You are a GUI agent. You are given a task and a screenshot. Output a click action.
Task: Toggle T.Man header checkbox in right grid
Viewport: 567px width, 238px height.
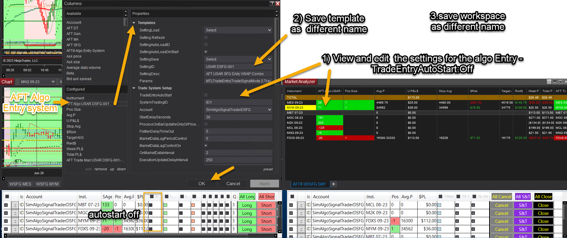(x=440, y=196)
